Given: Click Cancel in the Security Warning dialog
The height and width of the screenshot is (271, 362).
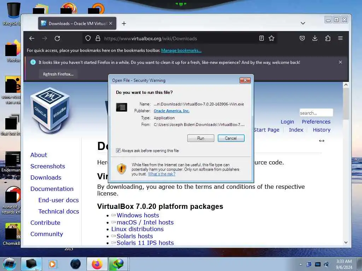Looking at the screenshot, I should (231, 138).
